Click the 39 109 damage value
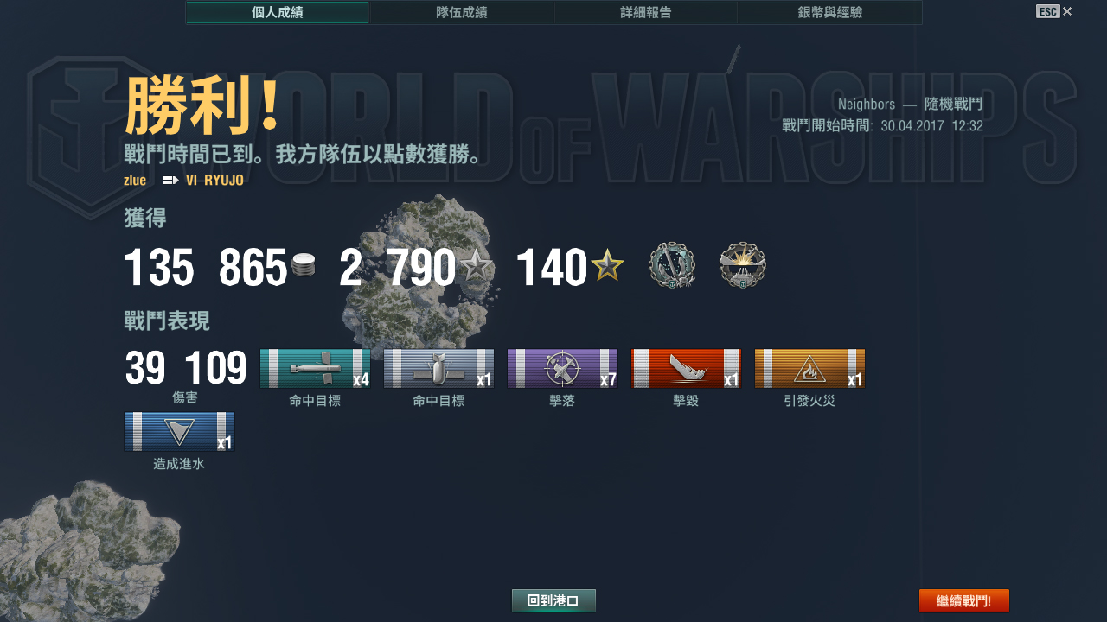 click(x=185, y=368)
